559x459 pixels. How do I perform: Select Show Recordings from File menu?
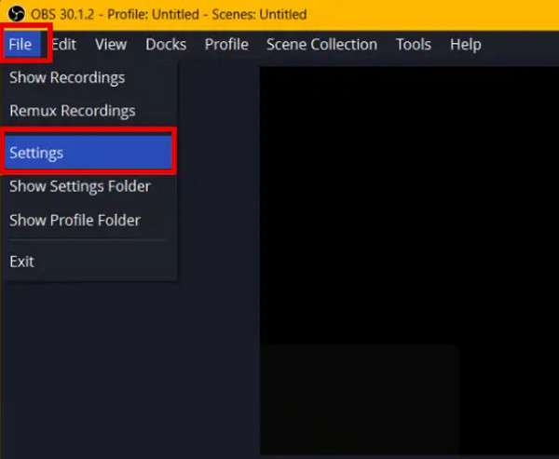pyautogui.click(x=89, y=77)
